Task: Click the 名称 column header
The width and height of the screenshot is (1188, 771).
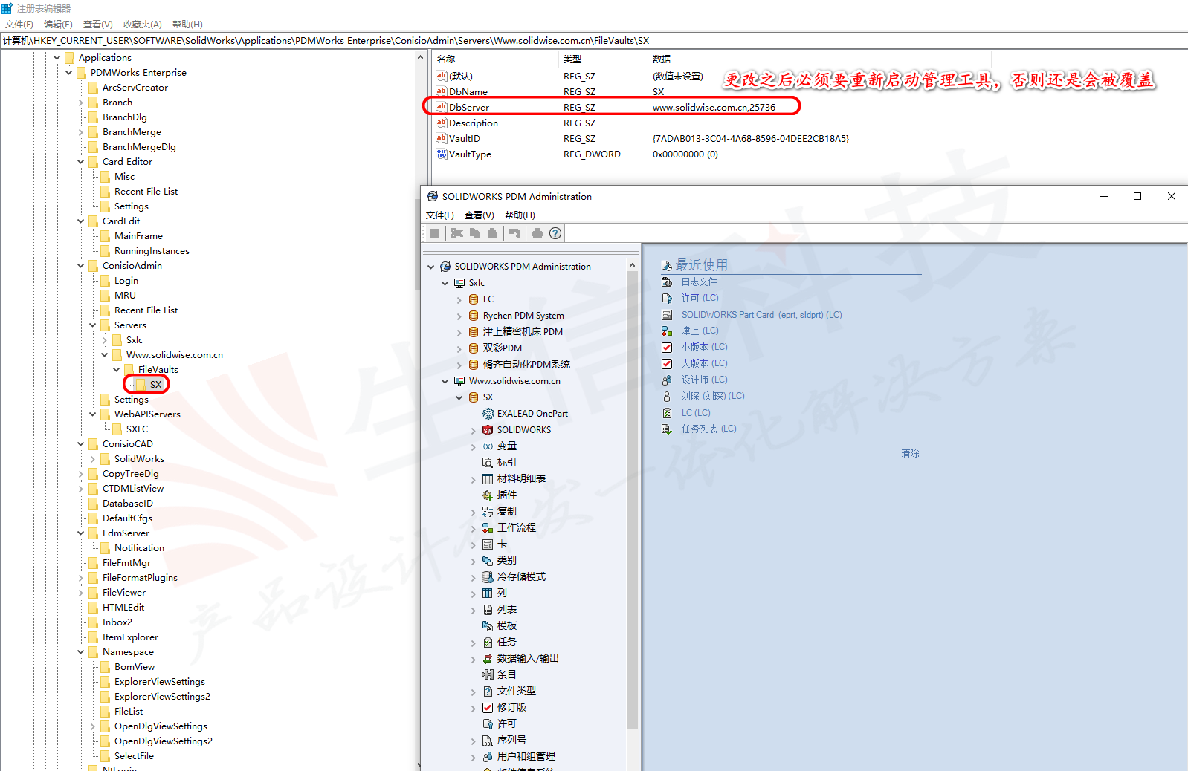Action: 446,59
